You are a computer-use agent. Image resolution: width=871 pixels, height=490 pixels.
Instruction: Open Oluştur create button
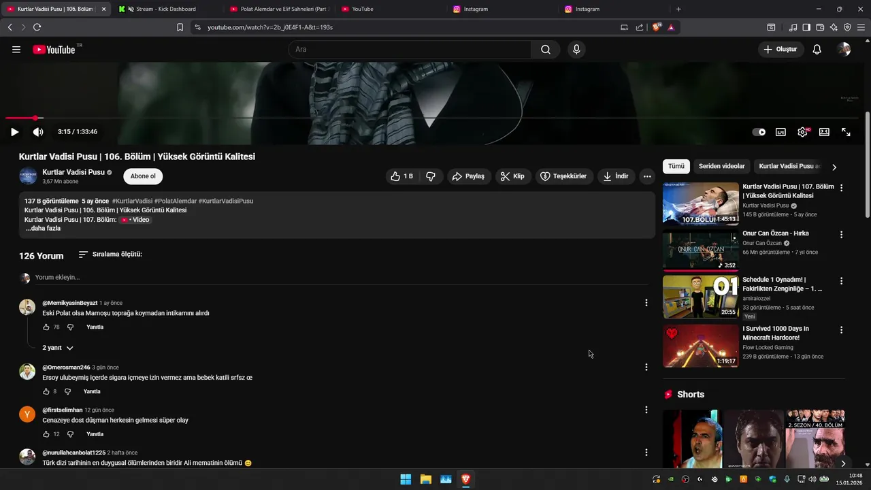780,50
